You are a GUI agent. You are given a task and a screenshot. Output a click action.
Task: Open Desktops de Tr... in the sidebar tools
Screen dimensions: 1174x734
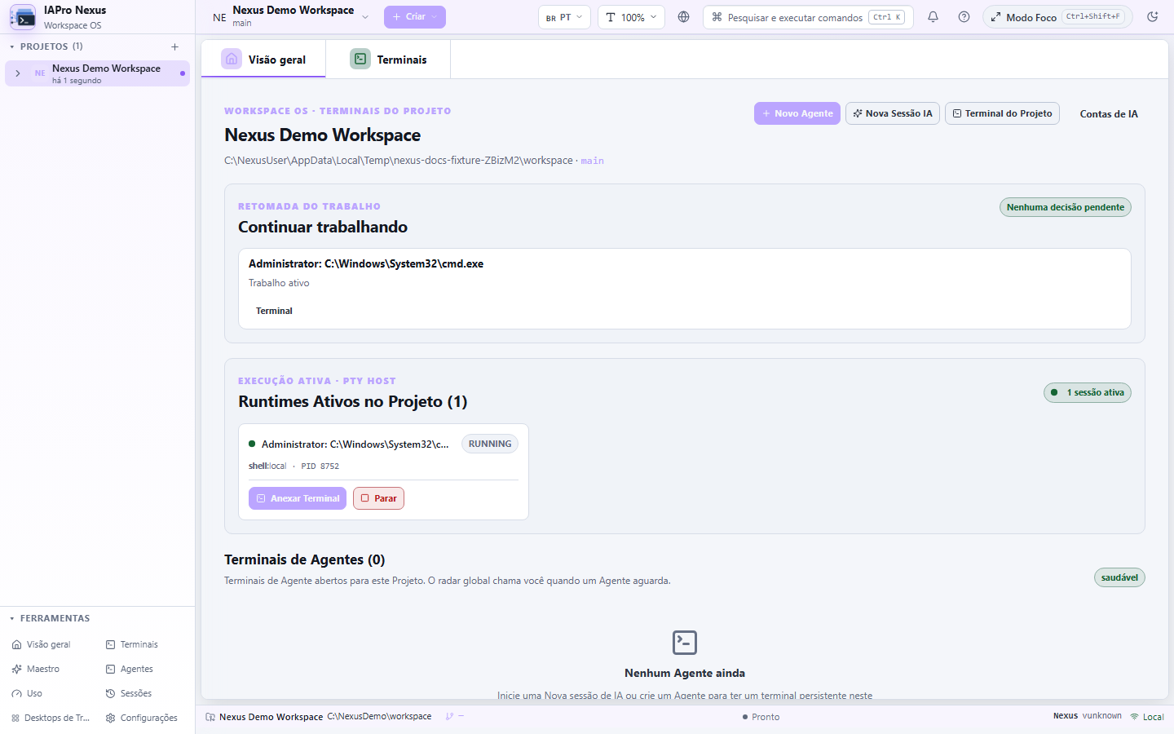[51, 718]
